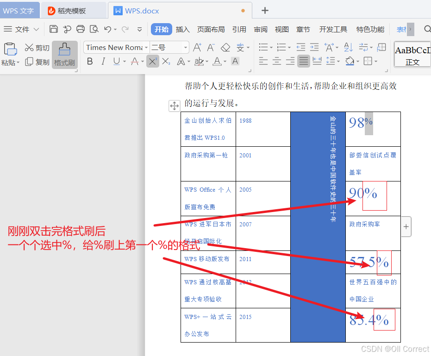Open a new document tab with plus
The width and height of the screenshot is (431, 356).
pos(265,11)
